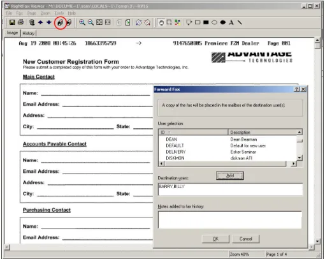Viewport: 325px width, 259px height.
Task: Click the barrel-shaped icon beside the printer
Action: coord(32,22)
